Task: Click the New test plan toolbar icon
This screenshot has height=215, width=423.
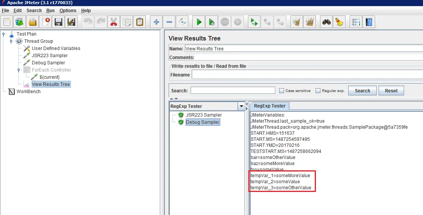Action: click(x=7, y=22)
